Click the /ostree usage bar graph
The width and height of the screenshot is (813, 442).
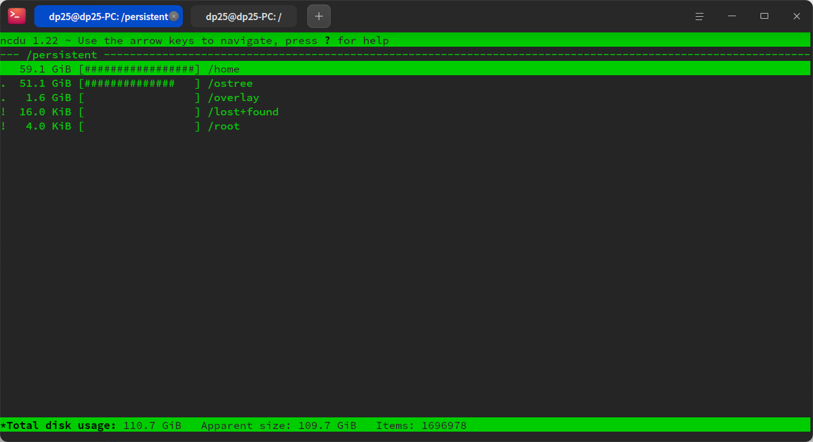[139, 83]
